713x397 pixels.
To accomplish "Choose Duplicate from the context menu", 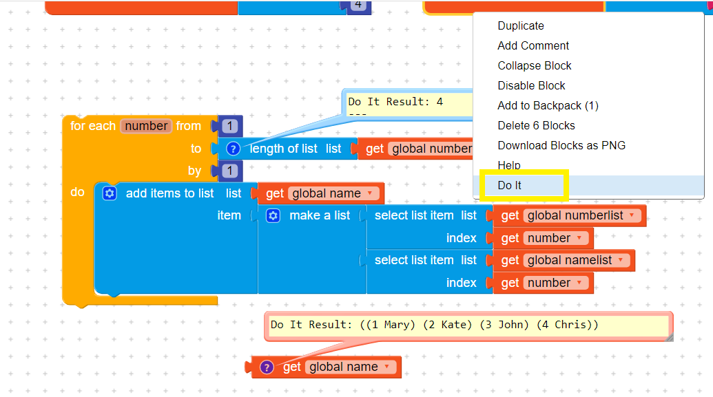I will pos(588,26).
